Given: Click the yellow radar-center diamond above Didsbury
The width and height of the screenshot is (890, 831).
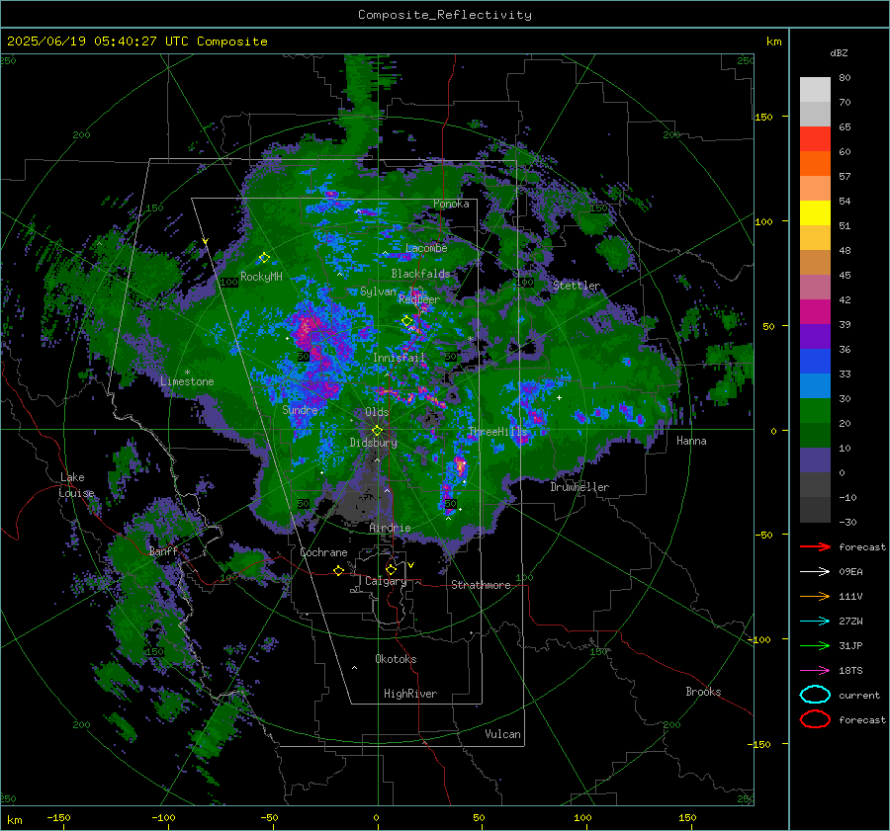Looking at the screenshot, I should (x=377, y=431).
